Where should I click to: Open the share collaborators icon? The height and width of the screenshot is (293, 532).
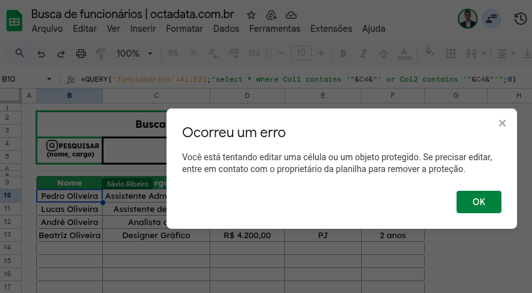[x=491, y=19]
